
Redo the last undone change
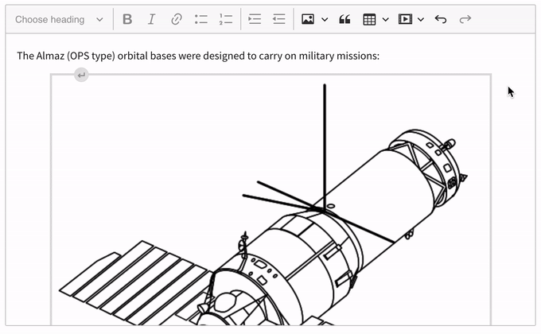coord(465,19)
